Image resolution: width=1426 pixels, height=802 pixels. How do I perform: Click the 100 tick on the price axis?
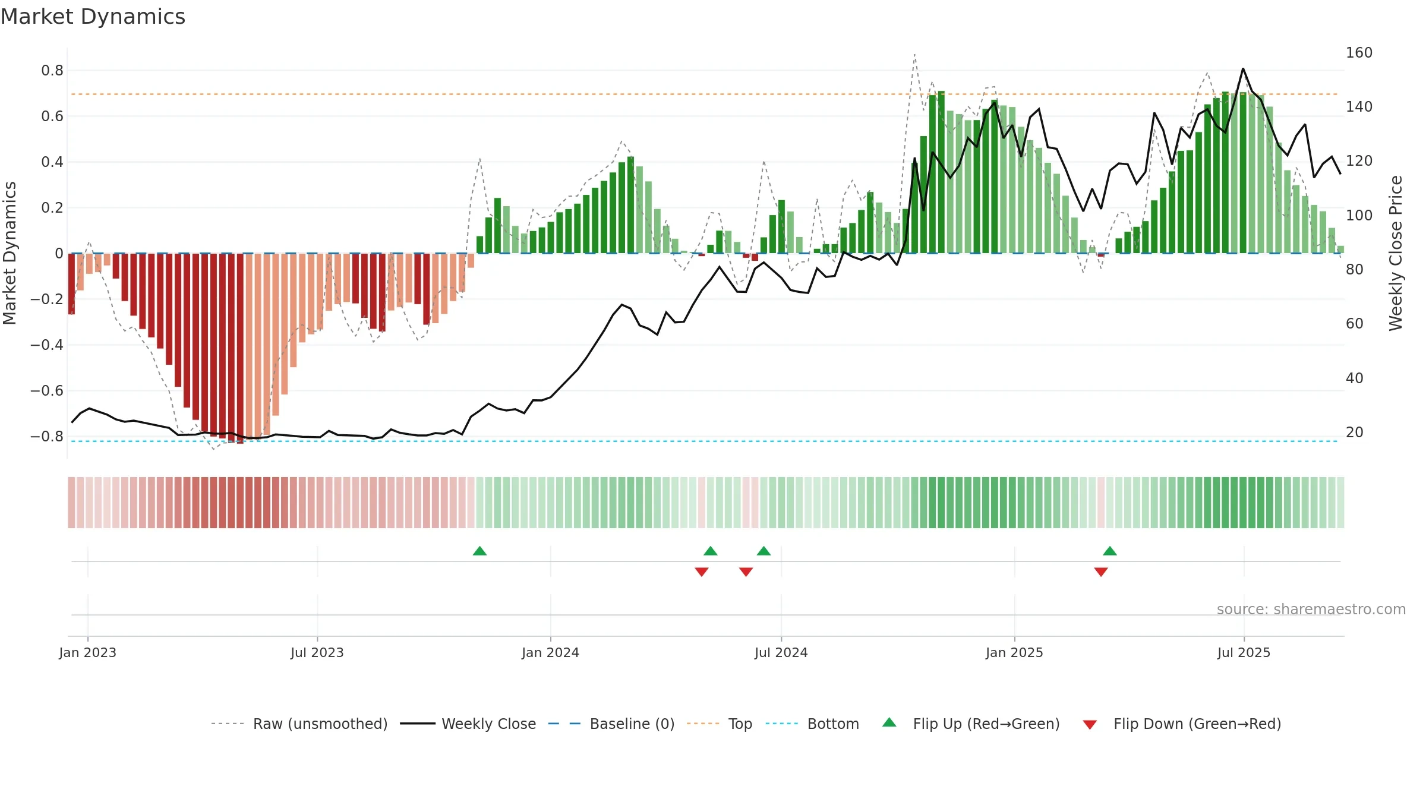1359,216
